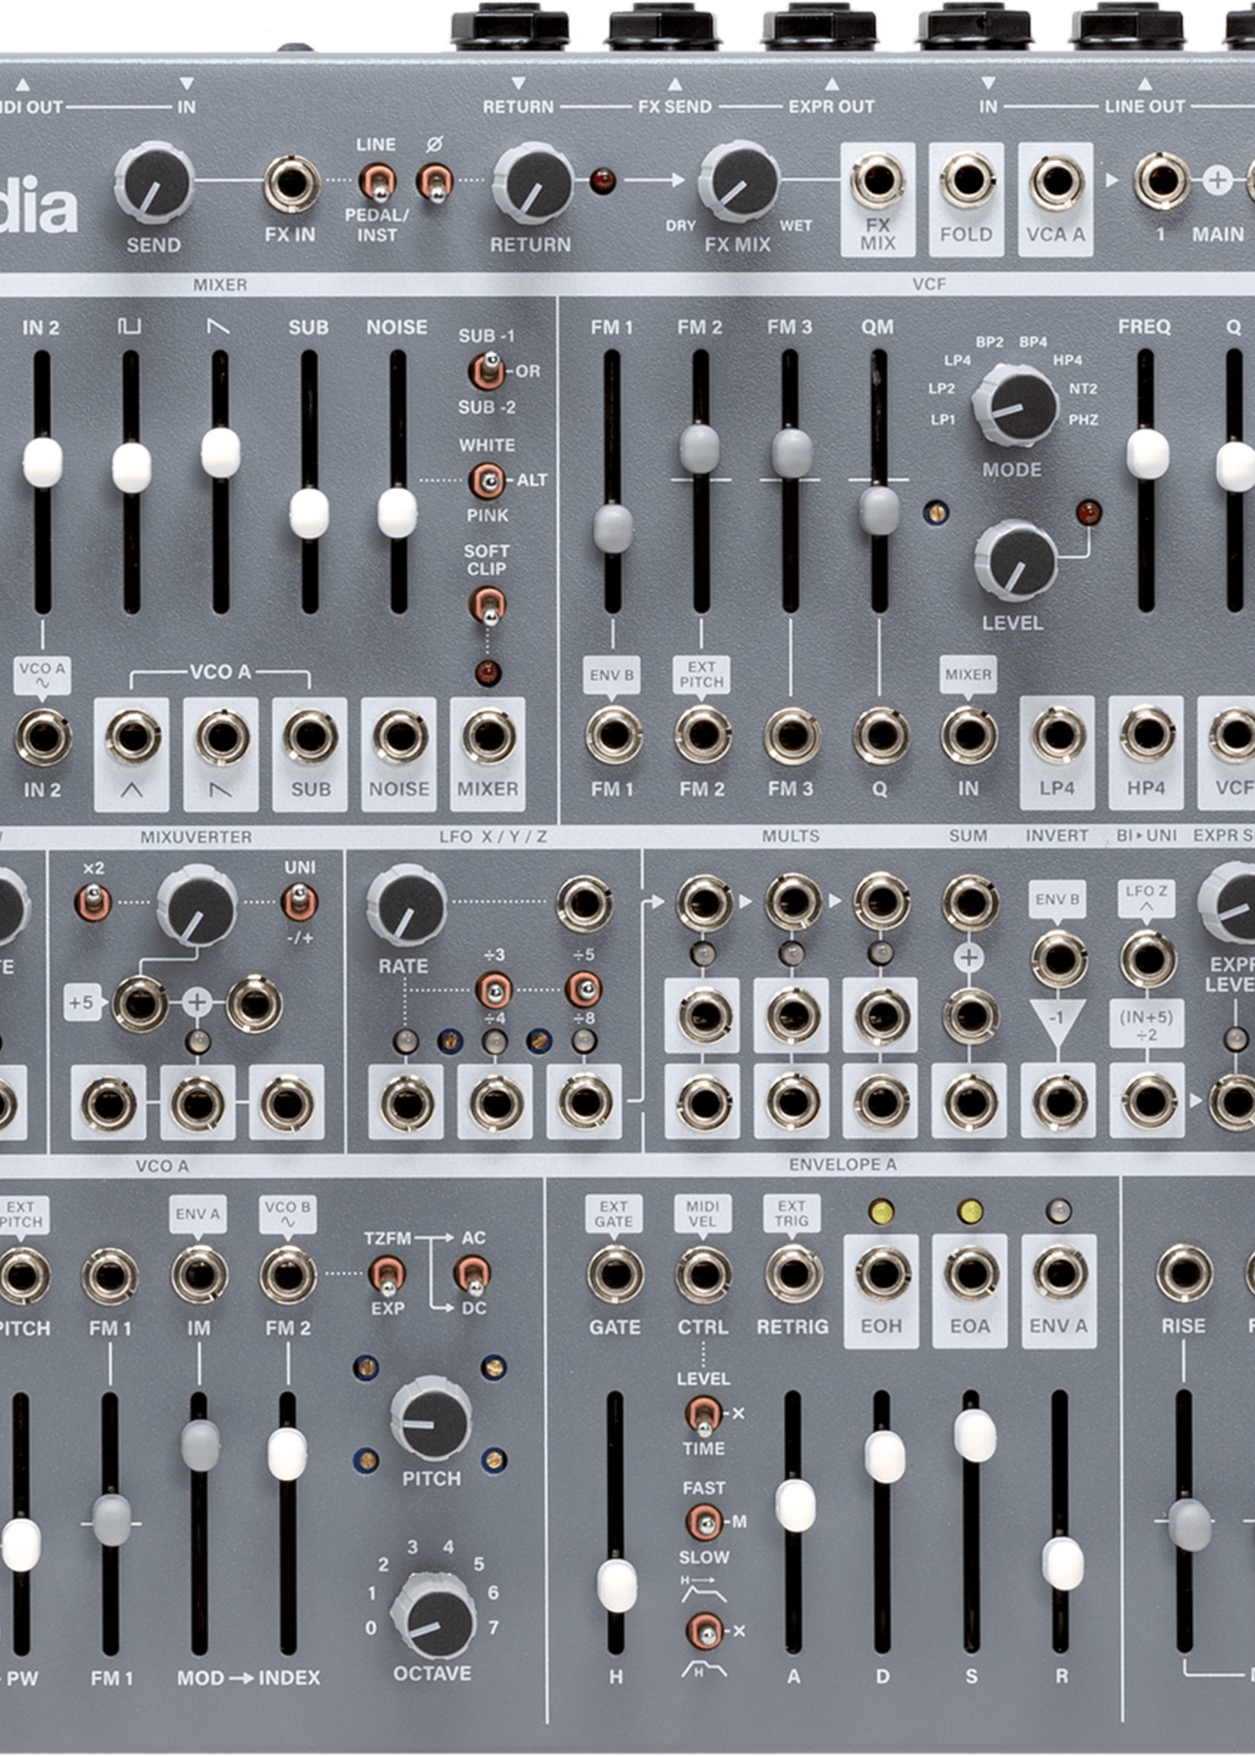Image resolution: width=1255 pixels, height=1757 pixels.
Task: Flip the TZFM / EXP switch
Action: point(387,1275)
